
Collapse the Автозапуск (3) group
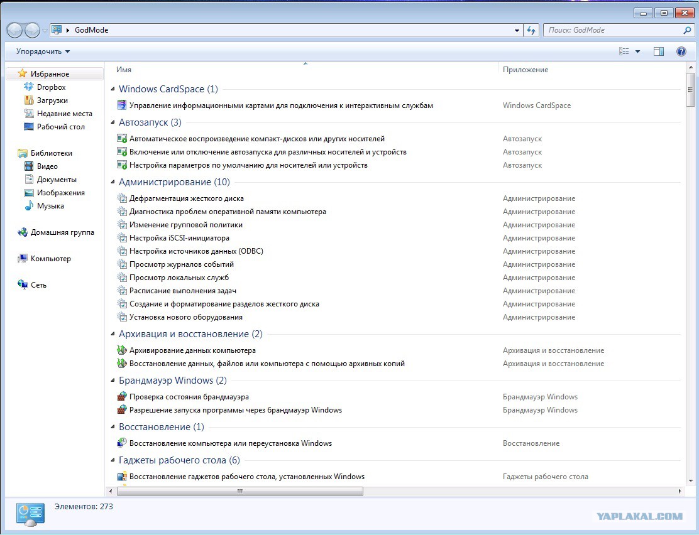pos(113,122)
